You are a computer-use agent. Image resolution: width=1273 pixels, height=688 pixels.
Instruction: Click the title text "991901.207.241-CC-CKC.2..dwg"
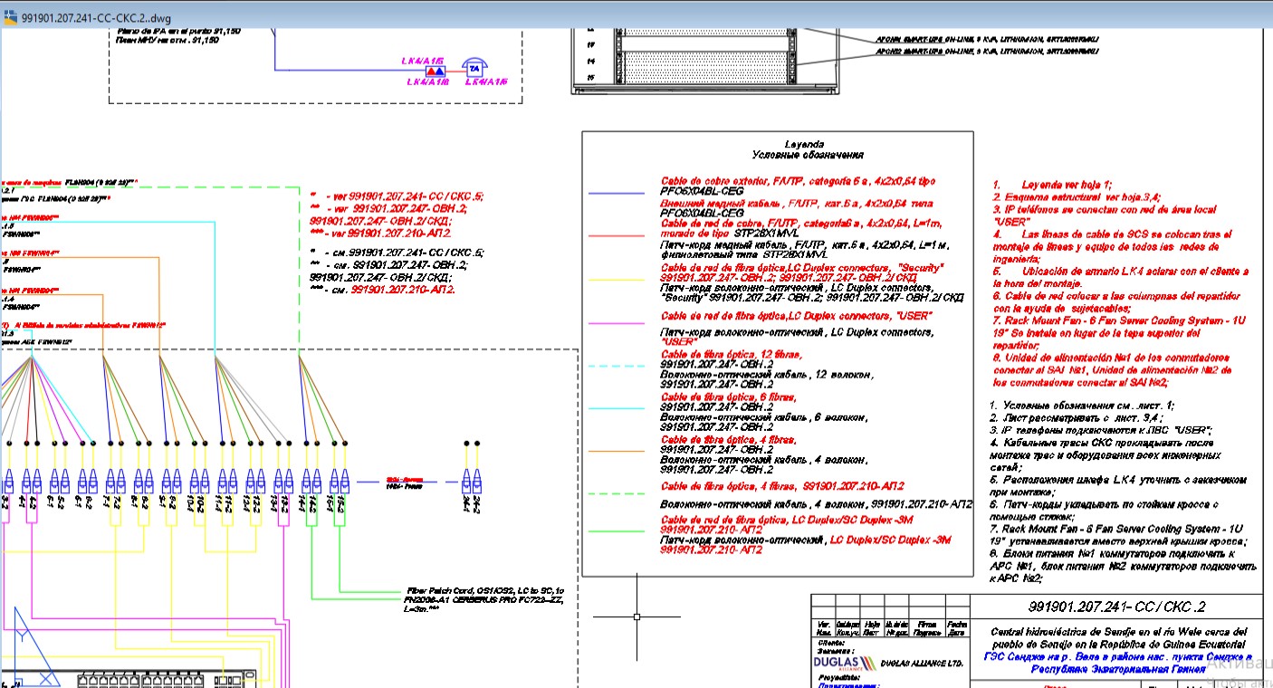(x=95, y=18)
